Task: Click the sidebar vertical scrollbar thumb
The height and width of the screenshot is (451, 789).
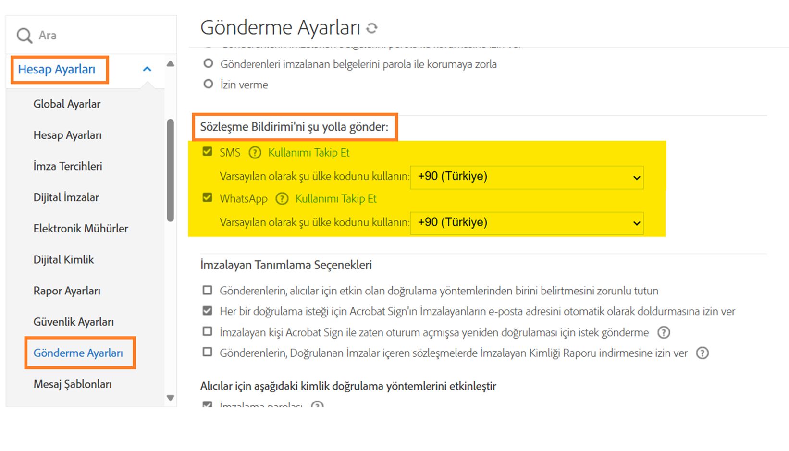Action: (170, 171)
